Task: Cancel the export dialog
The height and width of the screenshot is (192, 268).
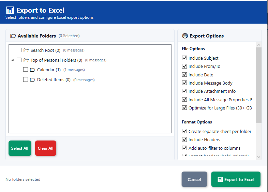Action: pos(194,179)
